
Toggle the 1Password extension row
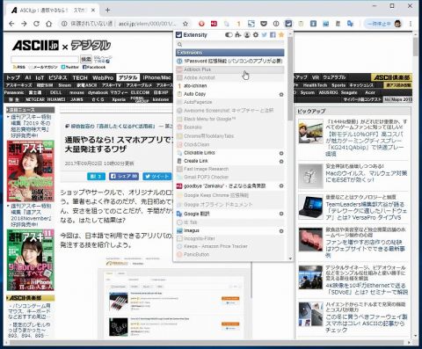click(230, 61)
